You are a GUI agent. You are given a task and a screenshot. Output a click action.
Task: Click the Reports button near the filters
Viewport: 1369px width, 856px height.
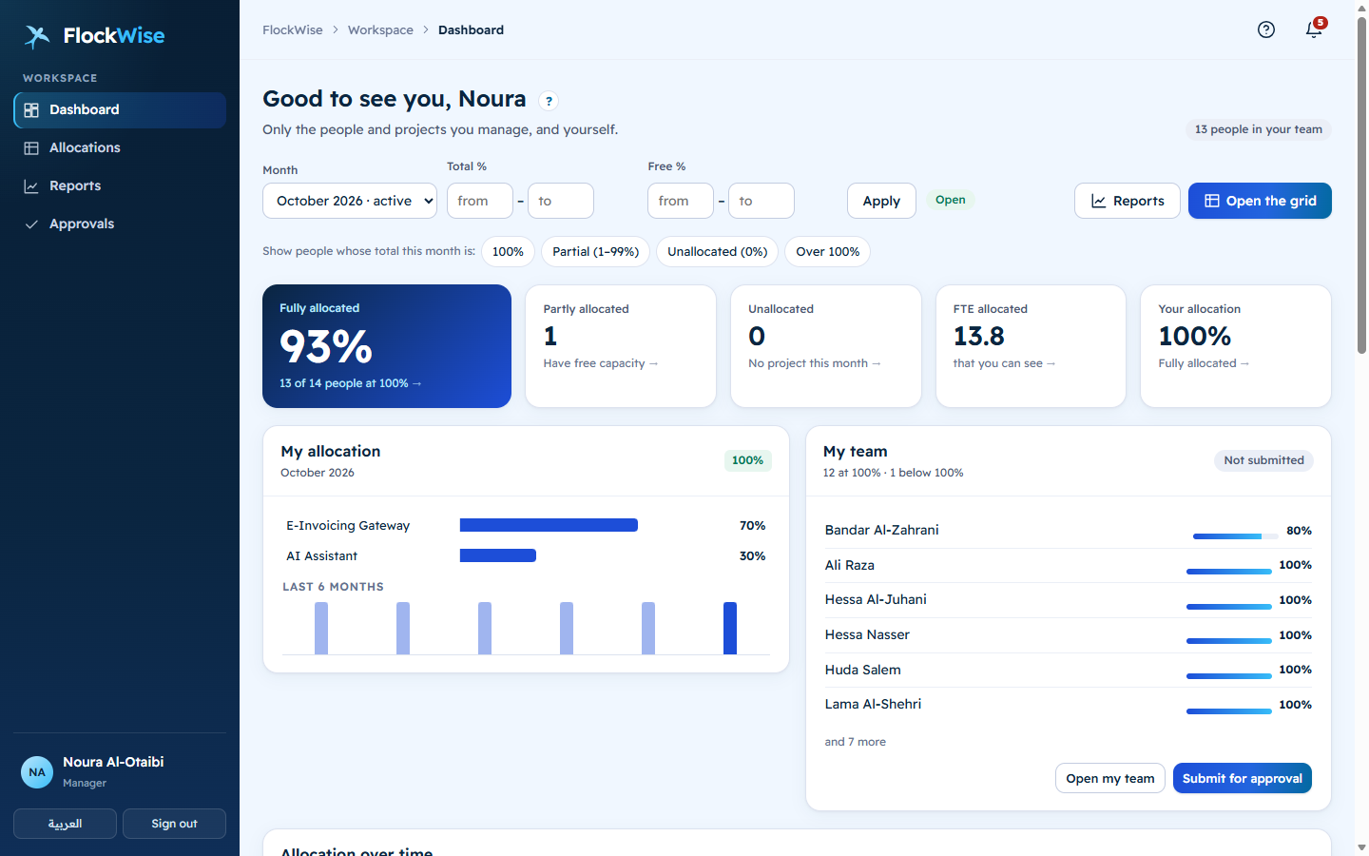(x=1128, y=201)
